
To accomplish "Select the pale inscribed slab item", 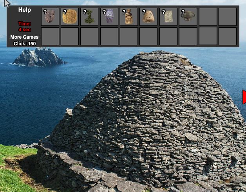I will click(168, 17).
